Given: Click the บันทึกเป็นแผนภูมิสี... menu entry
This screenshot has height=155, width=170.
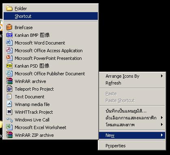Looking at the screenshot, I should click(x=132, y=111).
